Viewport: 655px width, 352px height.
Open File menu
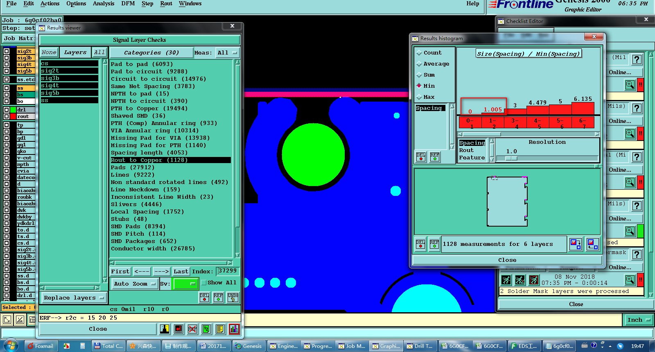pos(11,3)
